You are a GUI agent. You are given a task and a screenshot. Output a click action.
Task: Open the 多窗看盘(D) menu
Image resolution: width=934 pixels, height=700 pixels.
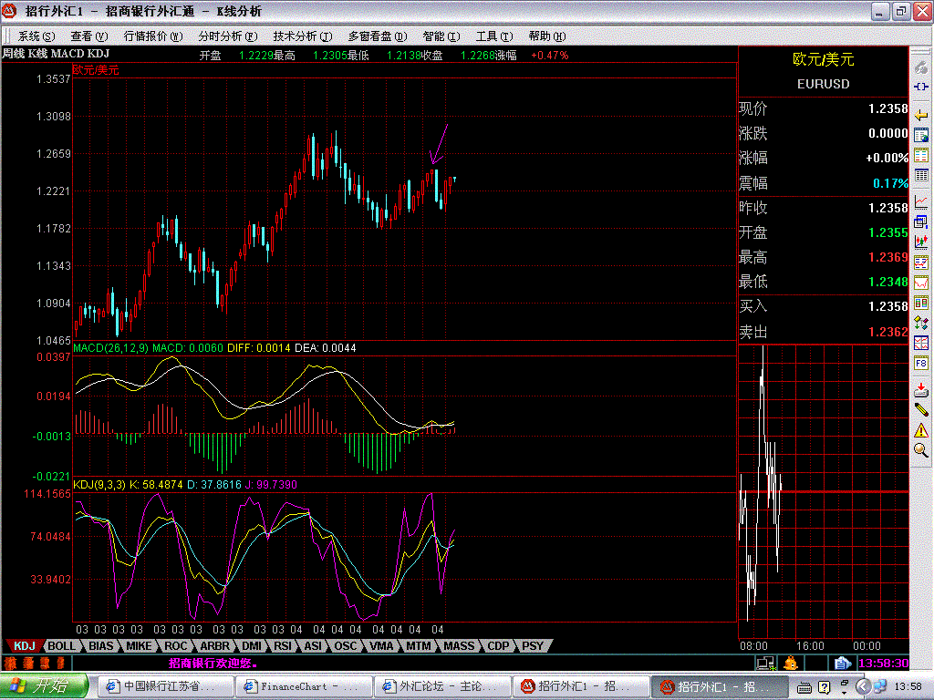pyautogui.click(x=377, y=36)
